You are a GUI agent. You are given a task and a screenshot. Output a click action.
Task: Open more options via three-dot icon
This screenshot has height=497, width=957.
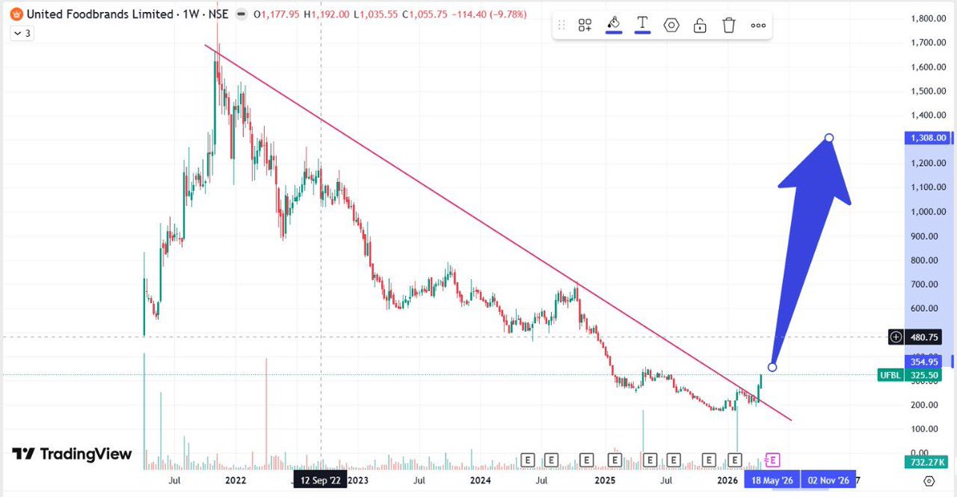[x=758, y=25]
